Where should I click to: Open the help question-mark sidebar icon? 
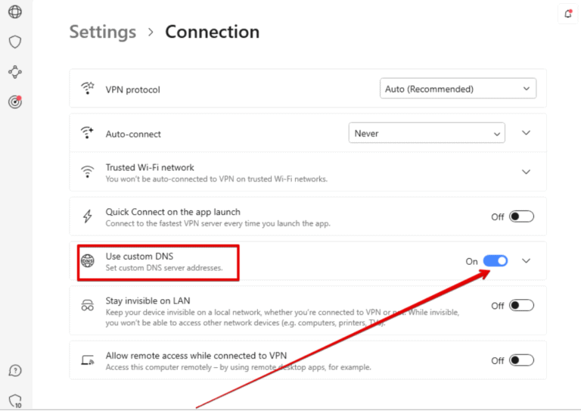[x=15, y=370]
